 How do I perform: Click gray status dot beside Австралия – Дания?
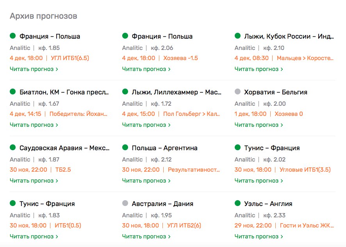(x=125, y=204)
